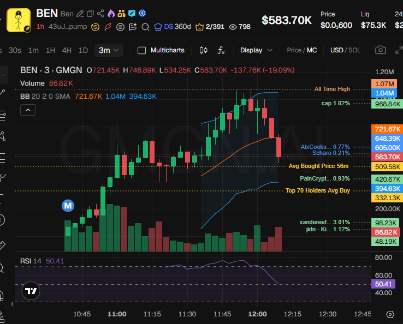Toggle the Price / MC switch
Image resolution: width=403 pixels, height=324 pixels.
[302, 50]
